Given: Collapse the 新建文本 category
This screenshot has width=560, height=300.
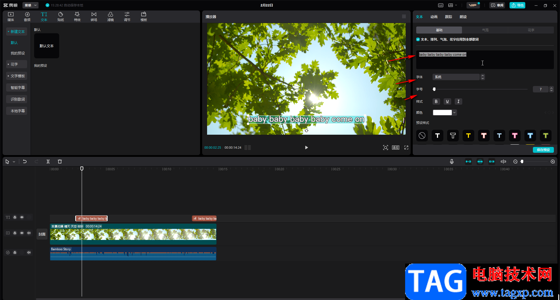Looking at the screenshot, I should tap(17, 31).
